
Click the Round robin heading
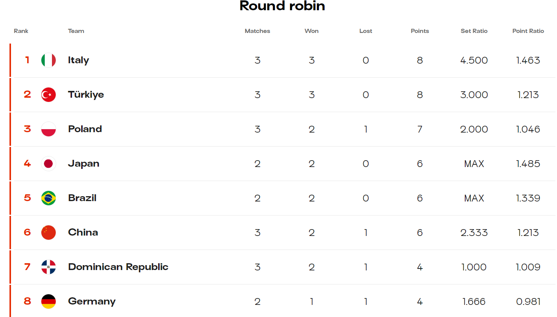click(x=282, y=6)
